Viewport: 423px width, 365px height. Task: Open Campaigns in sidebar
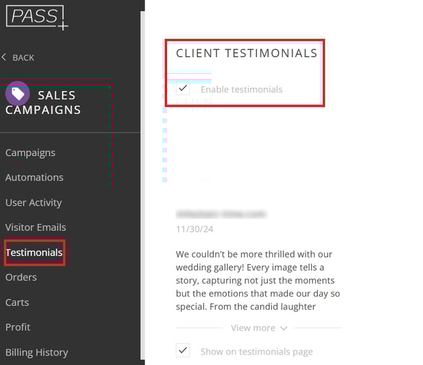click(x=30, y=153)
